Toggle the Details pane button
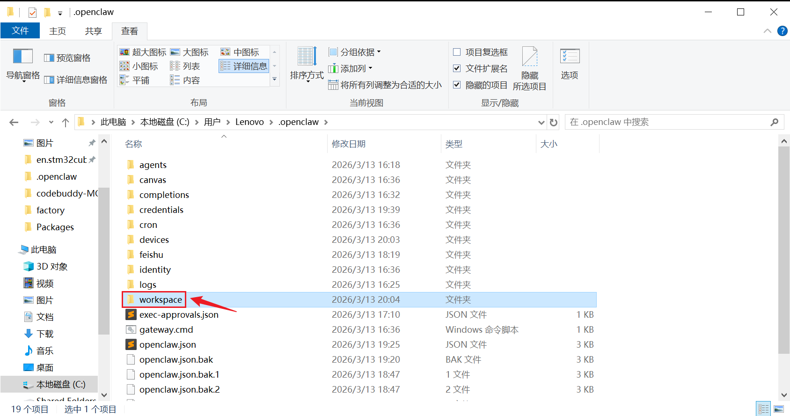The width and height of the screenshot is (790, 416). click(76, 80)
